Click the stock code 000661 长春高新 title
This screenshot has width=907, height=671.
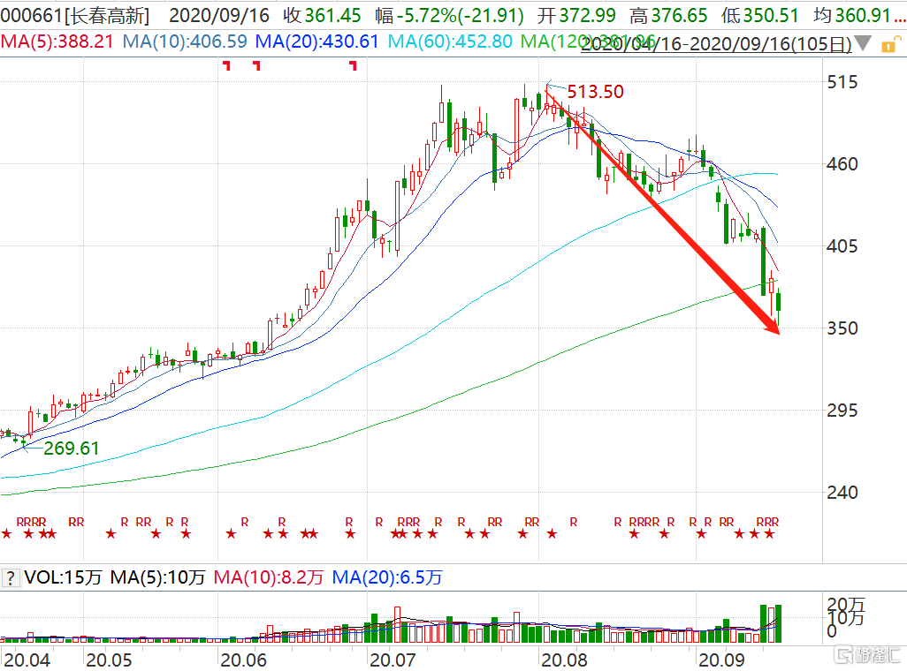(75, 15)
